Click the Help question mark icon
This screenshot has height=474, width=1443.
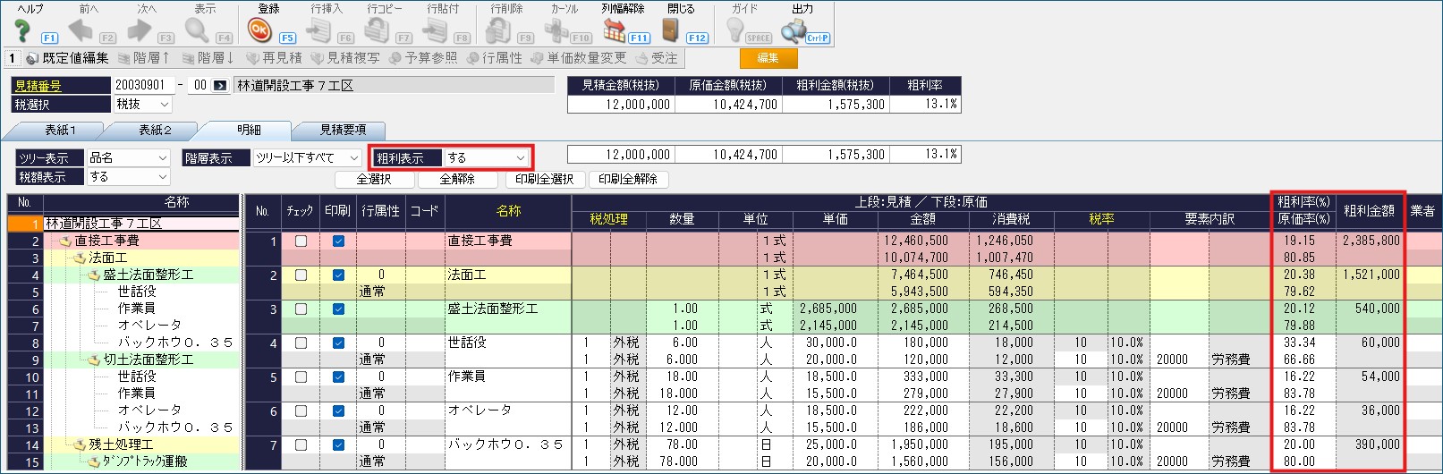click(22, 30)
